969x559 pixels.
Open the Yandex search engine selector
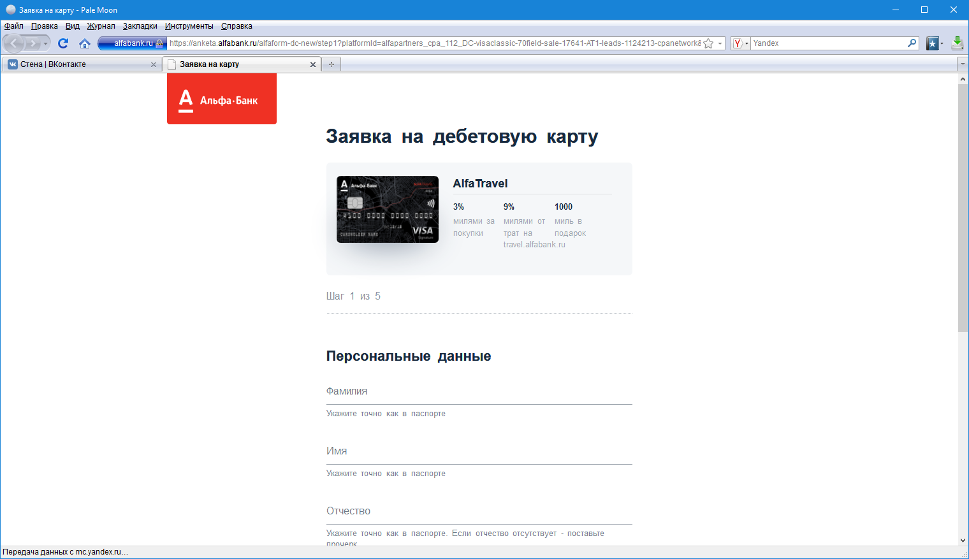(x=740, y=43)
